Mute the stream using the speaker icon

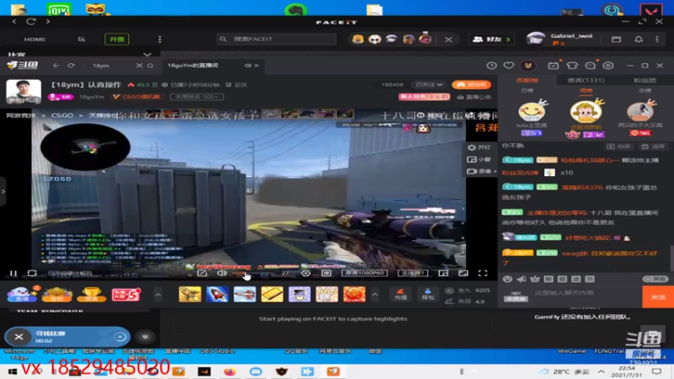[x=222, y=273]
